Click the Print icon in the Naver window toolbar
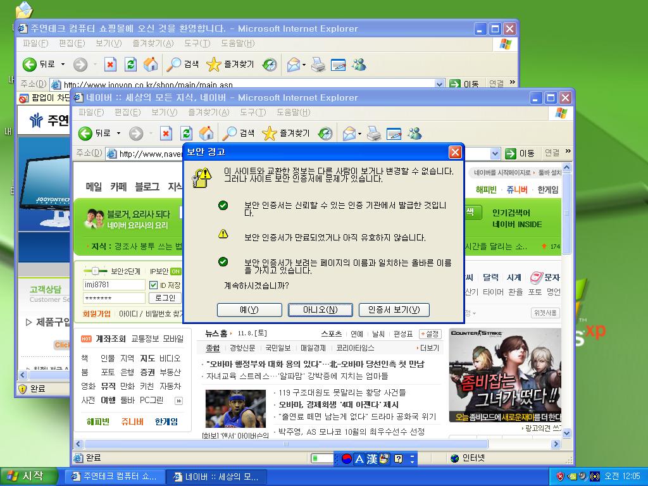The image size is (648, 486). click(374, 133)
